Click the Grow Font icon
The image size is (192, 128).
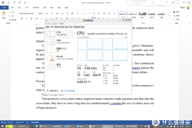coord(47,13)
